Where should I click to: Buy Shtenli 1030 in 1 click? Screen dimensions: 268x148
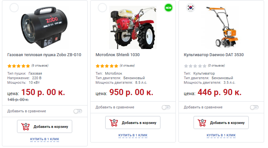(133, 135)
